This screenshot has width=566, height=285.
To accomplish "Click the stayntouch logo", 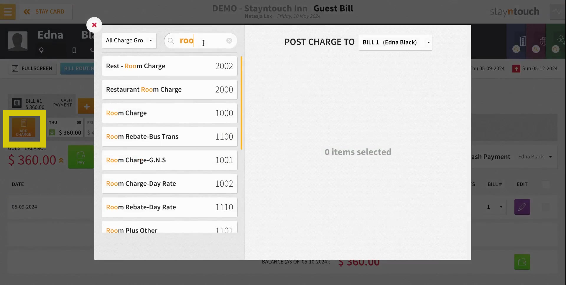I will (x=514, y=11).
